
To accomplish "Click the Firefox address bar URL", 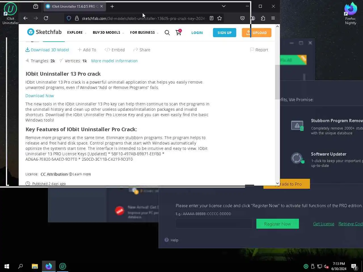I will 143,18.
